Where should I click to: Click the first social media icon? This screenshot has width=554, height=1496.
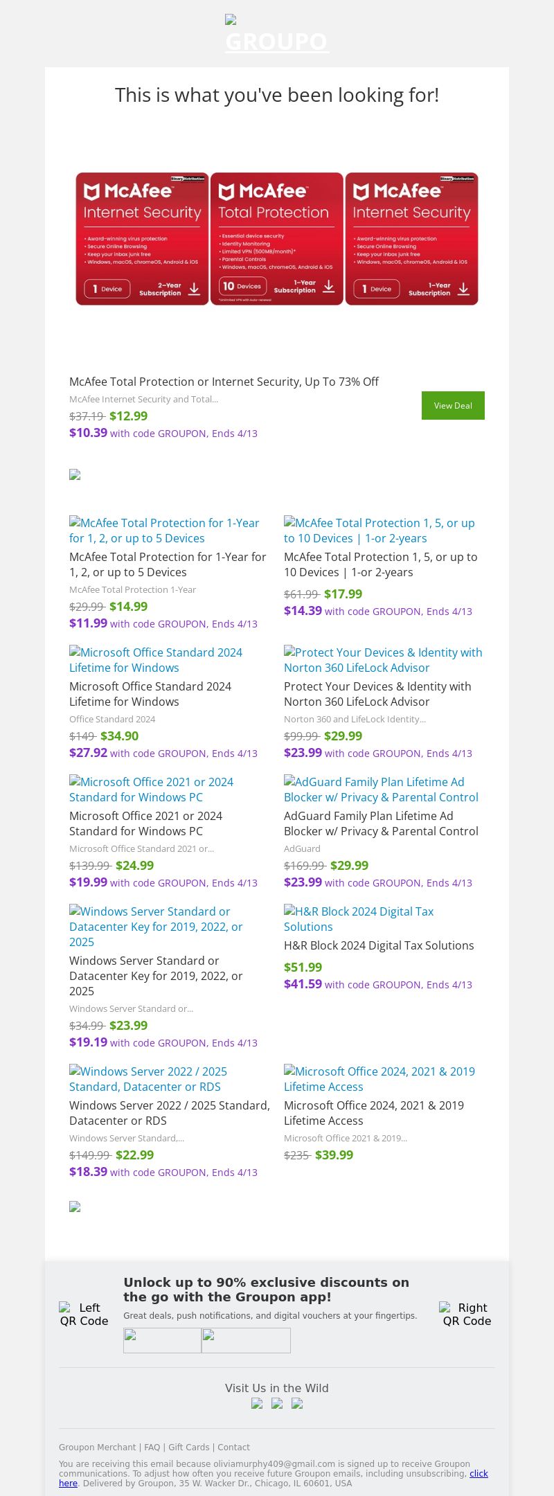coord(257,1404)
